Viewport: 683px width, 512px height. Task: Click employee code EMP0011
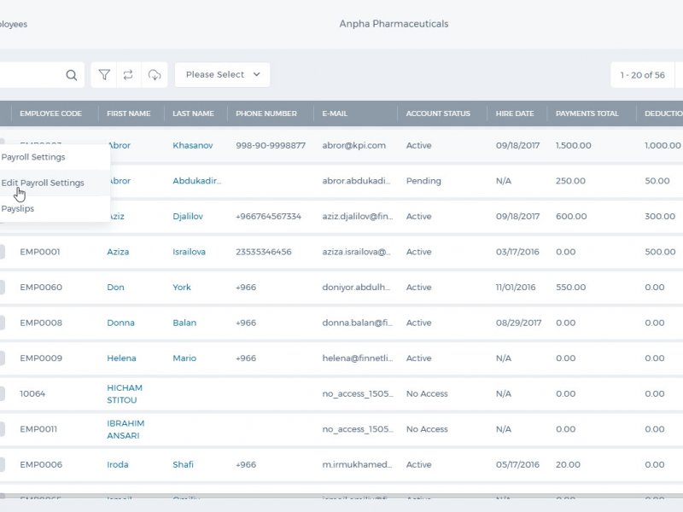point(38,429)
